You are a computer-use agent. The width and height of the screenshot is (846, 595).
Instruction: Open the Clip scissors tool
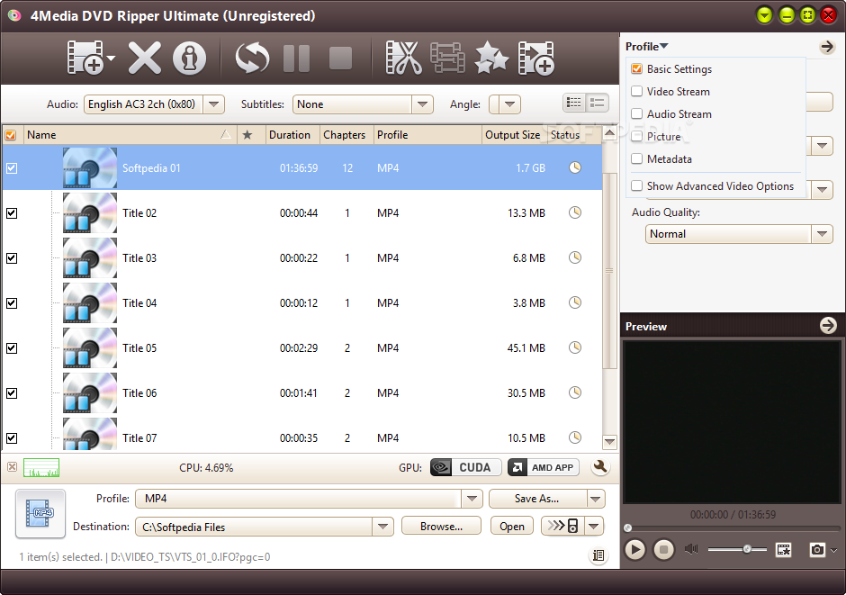403,58
